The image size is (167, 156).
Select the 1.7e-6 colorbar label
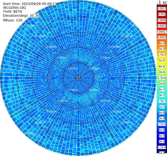pos(162,78)
